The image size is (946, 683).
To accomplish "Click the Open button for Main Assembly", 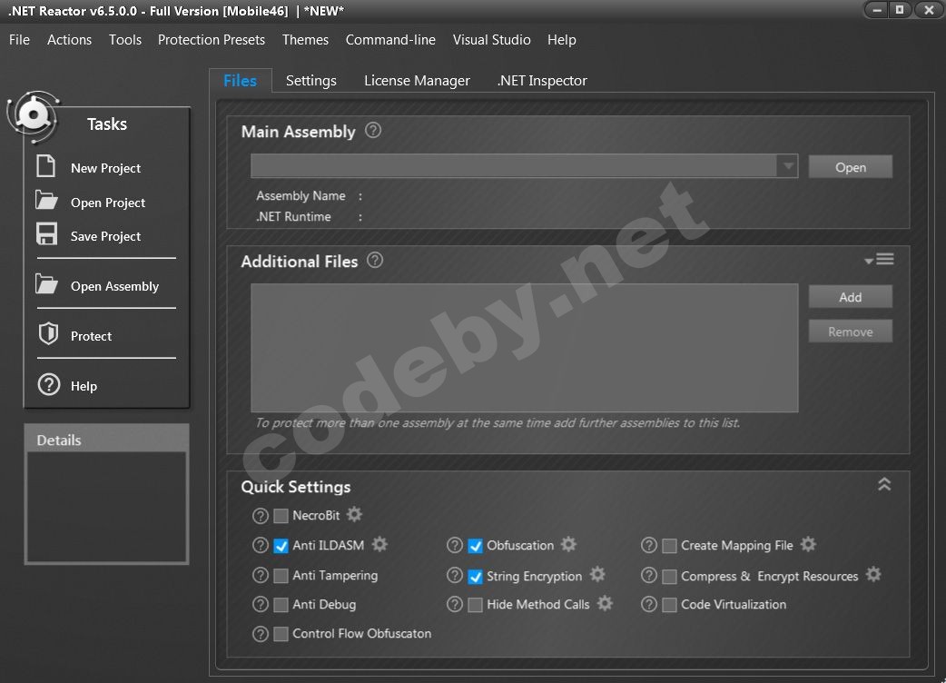I will [x=850, y=167].
